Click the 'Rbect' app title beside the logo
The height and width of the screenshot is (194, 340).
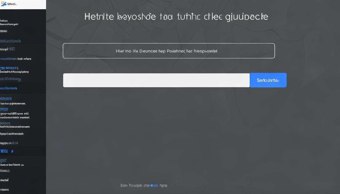point(12,4)
